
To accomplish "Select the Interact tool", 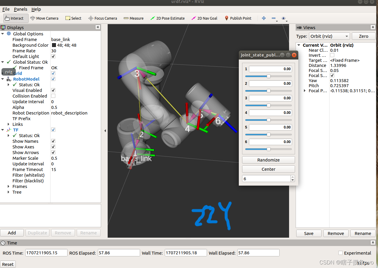I will (x=15, y=18).
